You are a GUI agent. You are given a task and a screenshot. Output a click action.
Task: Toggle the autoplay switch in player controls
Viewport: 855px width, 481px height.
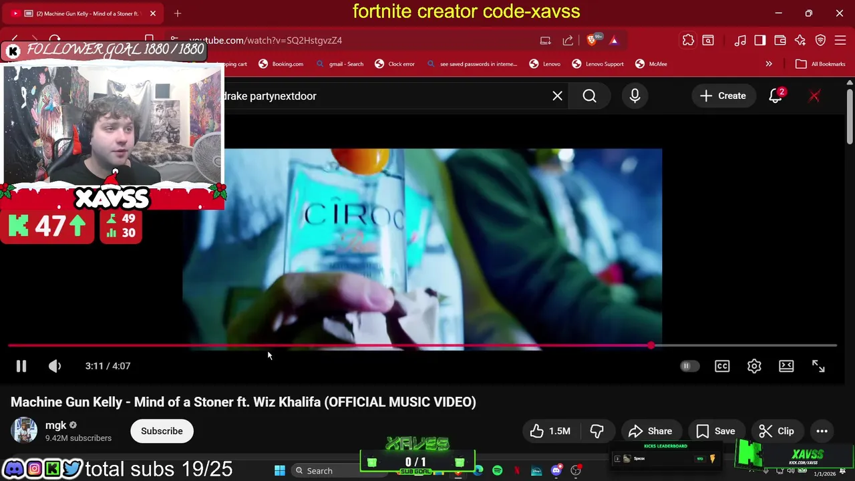point(689,366)
